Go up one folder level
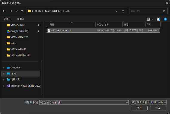The height and width of the screenshot is (114, 170). [x=22, y=11]
